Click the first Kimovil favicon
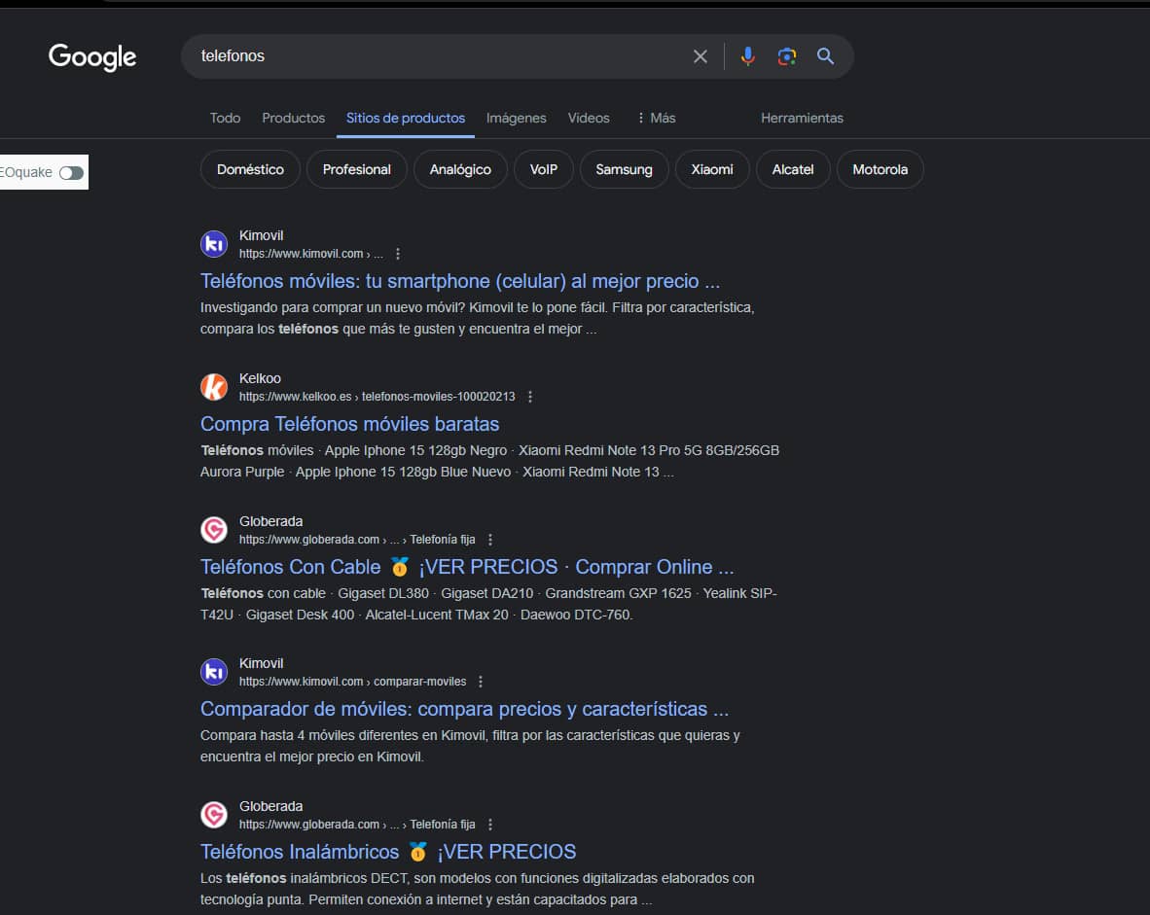Image resolution: width=1150 pixels, height=915 pixels. tap(214, 244)
